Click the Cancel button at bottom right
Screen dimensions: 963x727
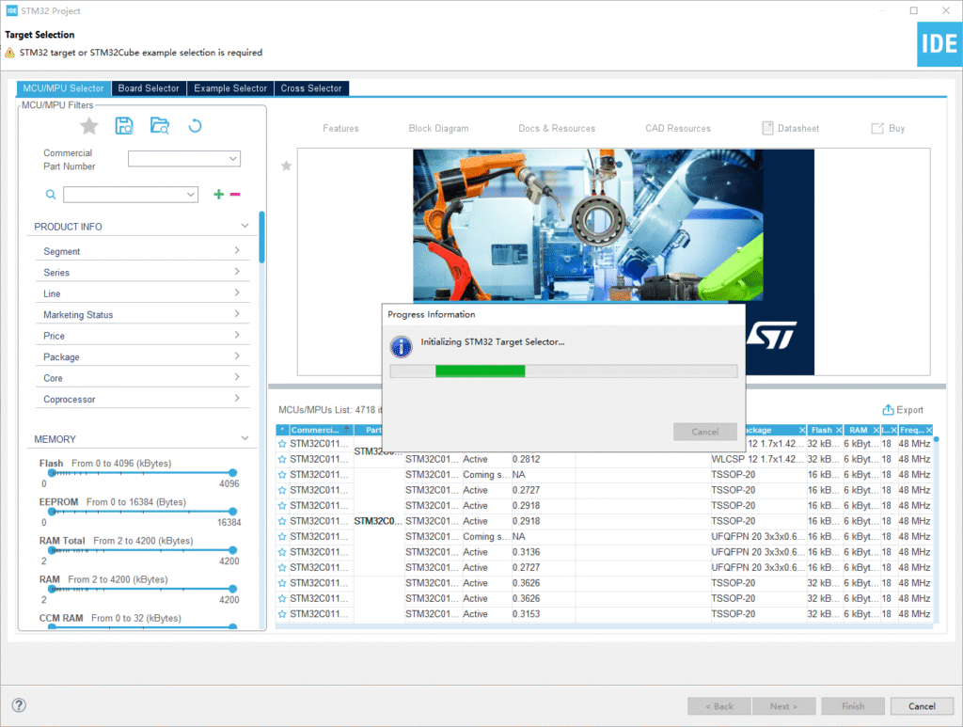(x=922, y=706)
